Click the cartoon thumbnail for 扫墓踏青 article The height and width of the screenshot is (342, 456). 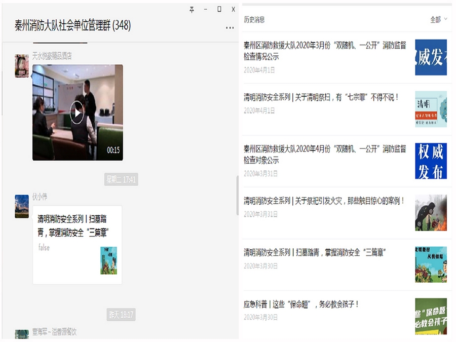[431, 264]
